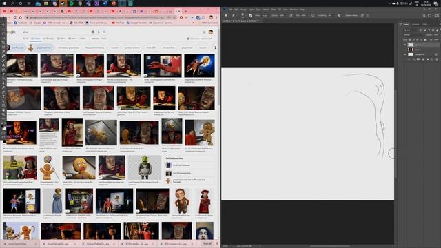This screenshot has width=441, height=248.
Task: Select the Clone Stamp tool
Action: [3, 65]
